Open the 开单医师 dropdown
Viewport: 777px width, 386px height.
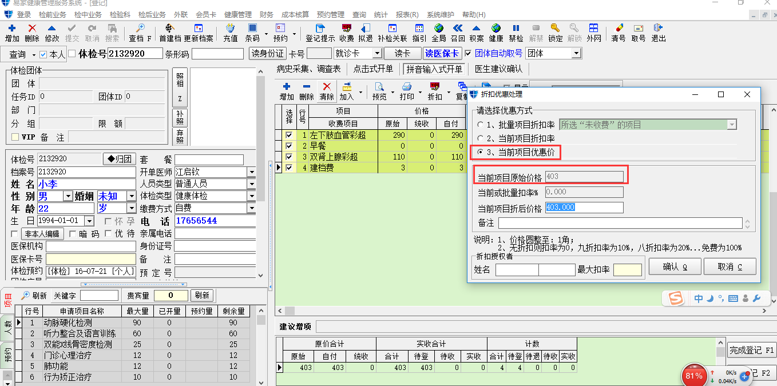251,172
